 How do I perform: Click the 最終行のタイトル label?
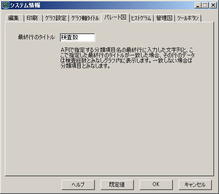pos(36,37)
